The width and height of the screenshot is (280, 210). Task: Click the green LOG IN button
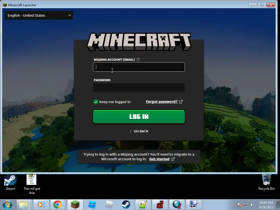point(139,116)
